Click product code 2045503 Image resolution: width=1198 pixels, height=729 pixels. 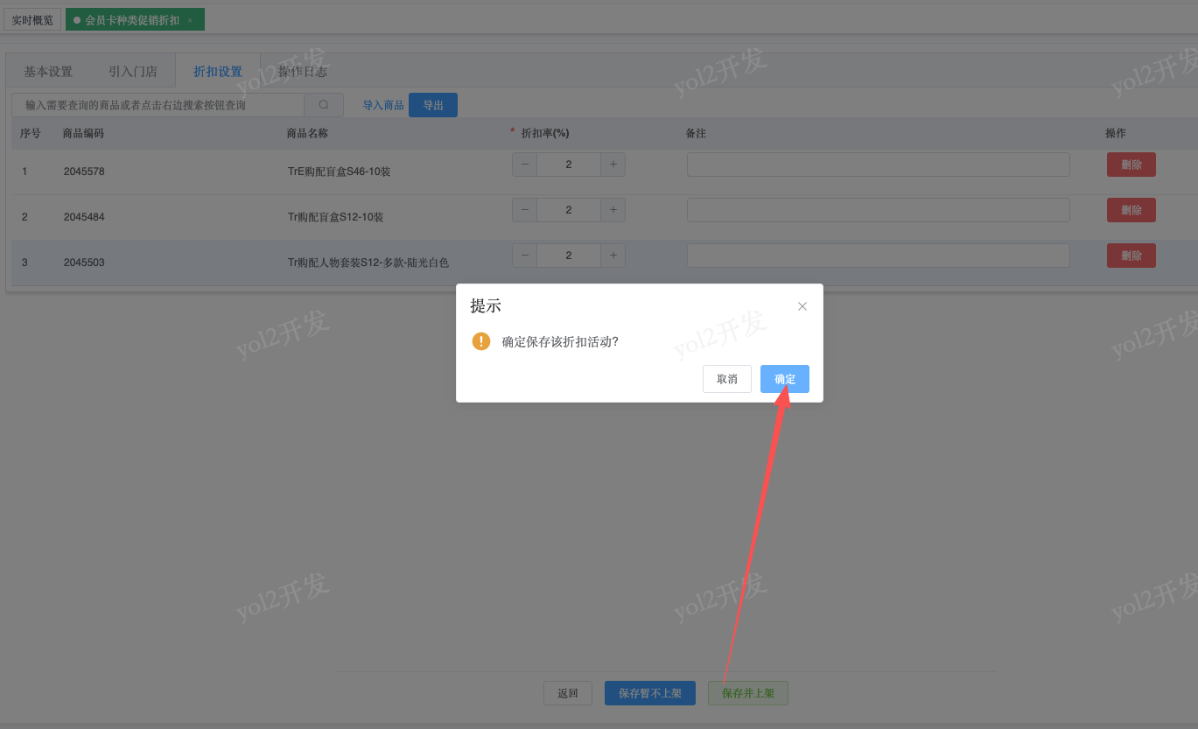84,263
